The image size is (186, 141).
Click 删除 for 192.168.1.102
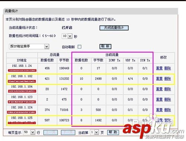click(167, 79)
